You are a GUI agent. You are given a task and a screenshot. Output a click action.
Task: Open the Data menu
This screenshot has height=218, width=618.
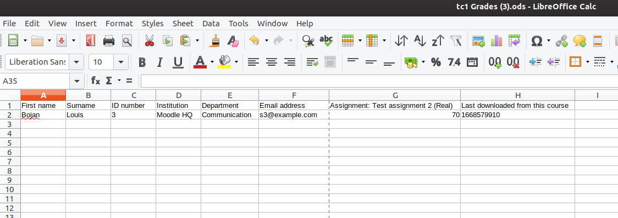coord(211,24)
